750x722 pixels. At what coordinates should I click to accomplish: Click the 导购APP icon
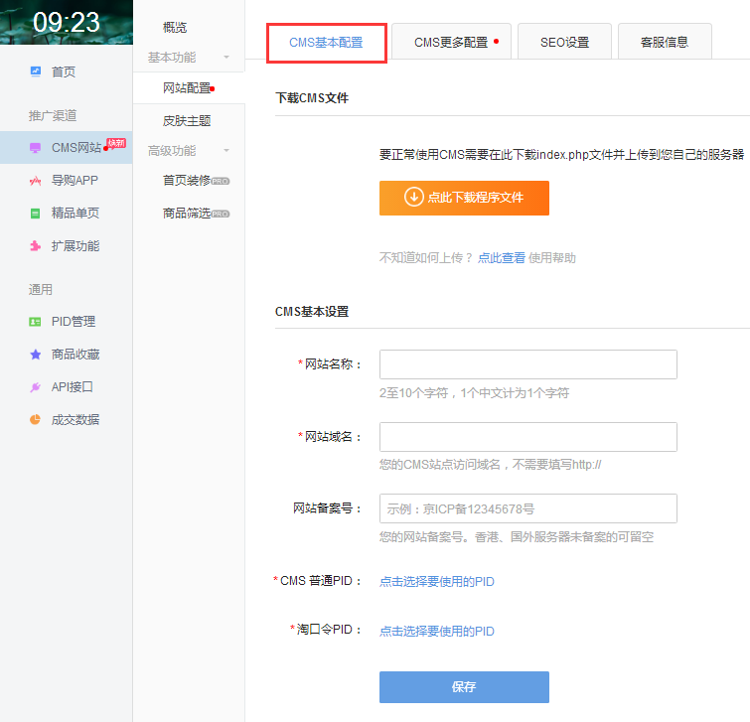(36, 181)
